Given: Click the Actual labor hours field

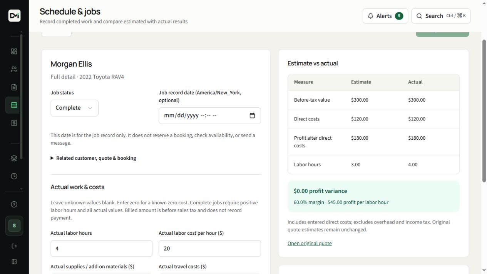Looking at the screenshot, I should [102, 249].
